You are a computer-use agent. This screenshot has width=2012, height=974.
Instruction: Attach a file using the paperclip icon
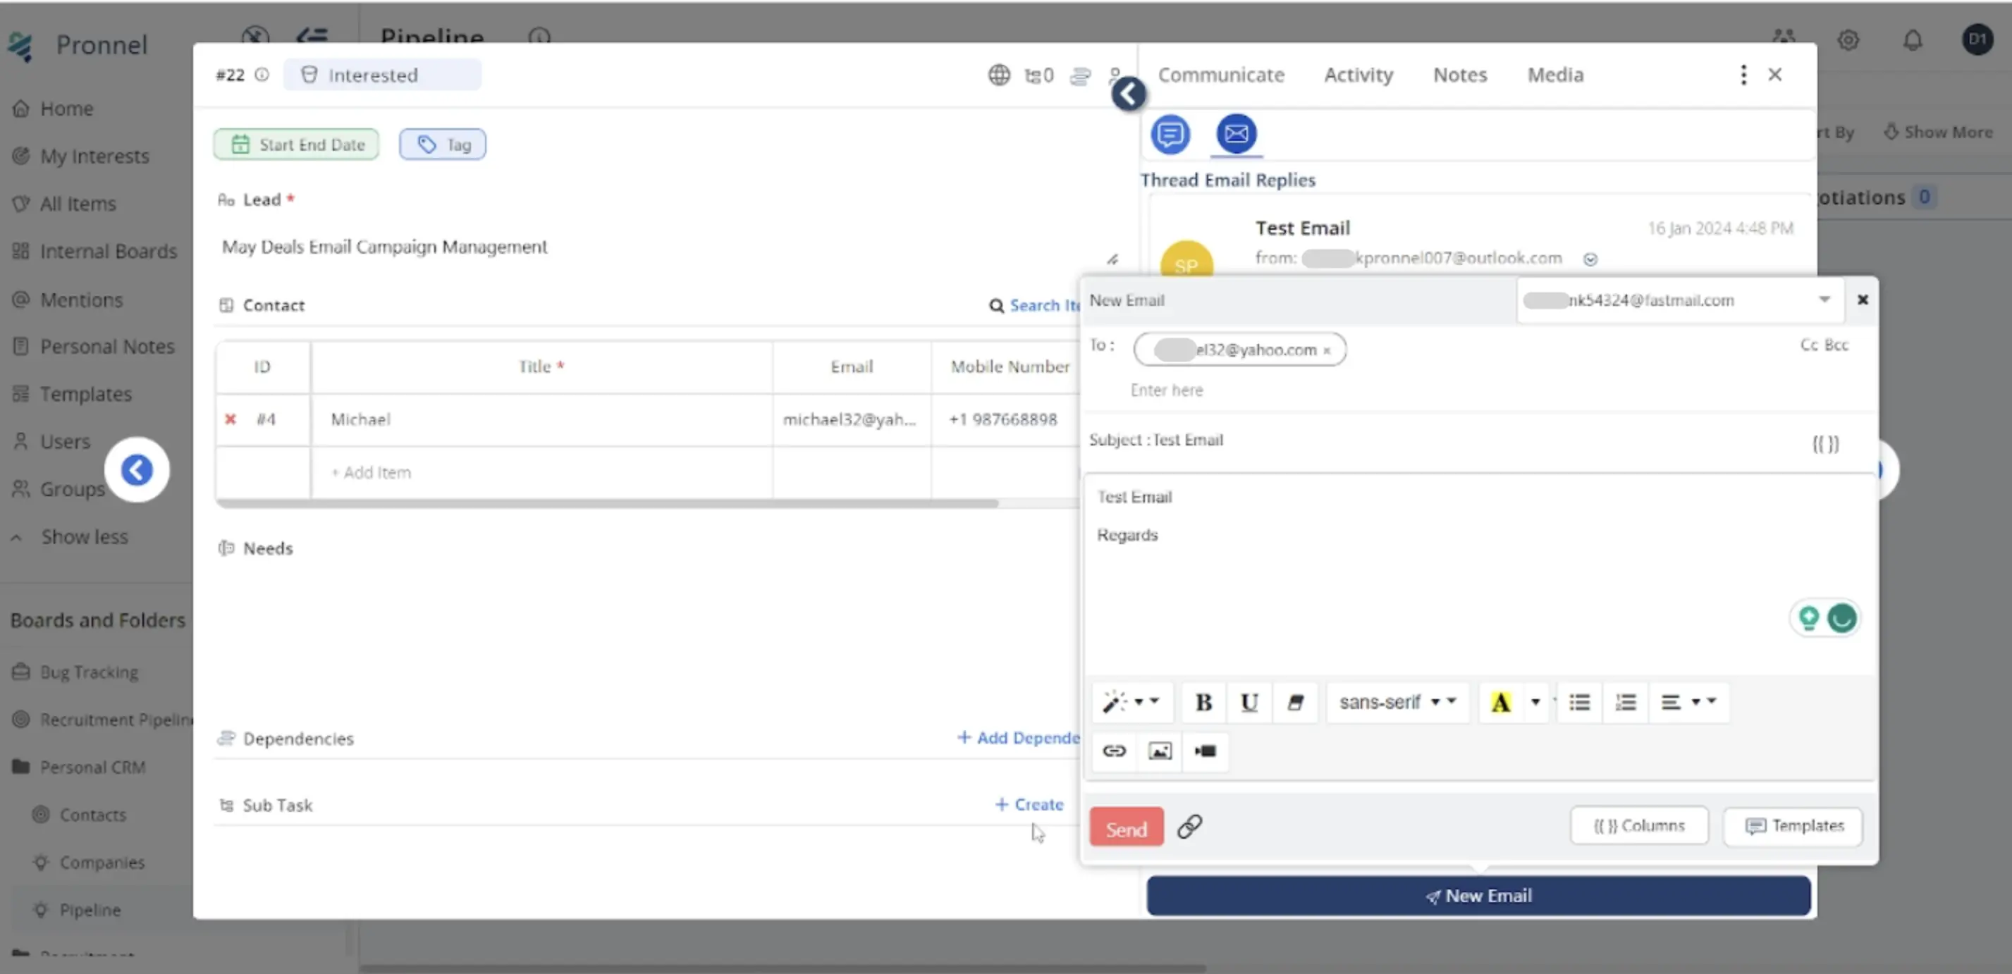[x=1189, y=827]
